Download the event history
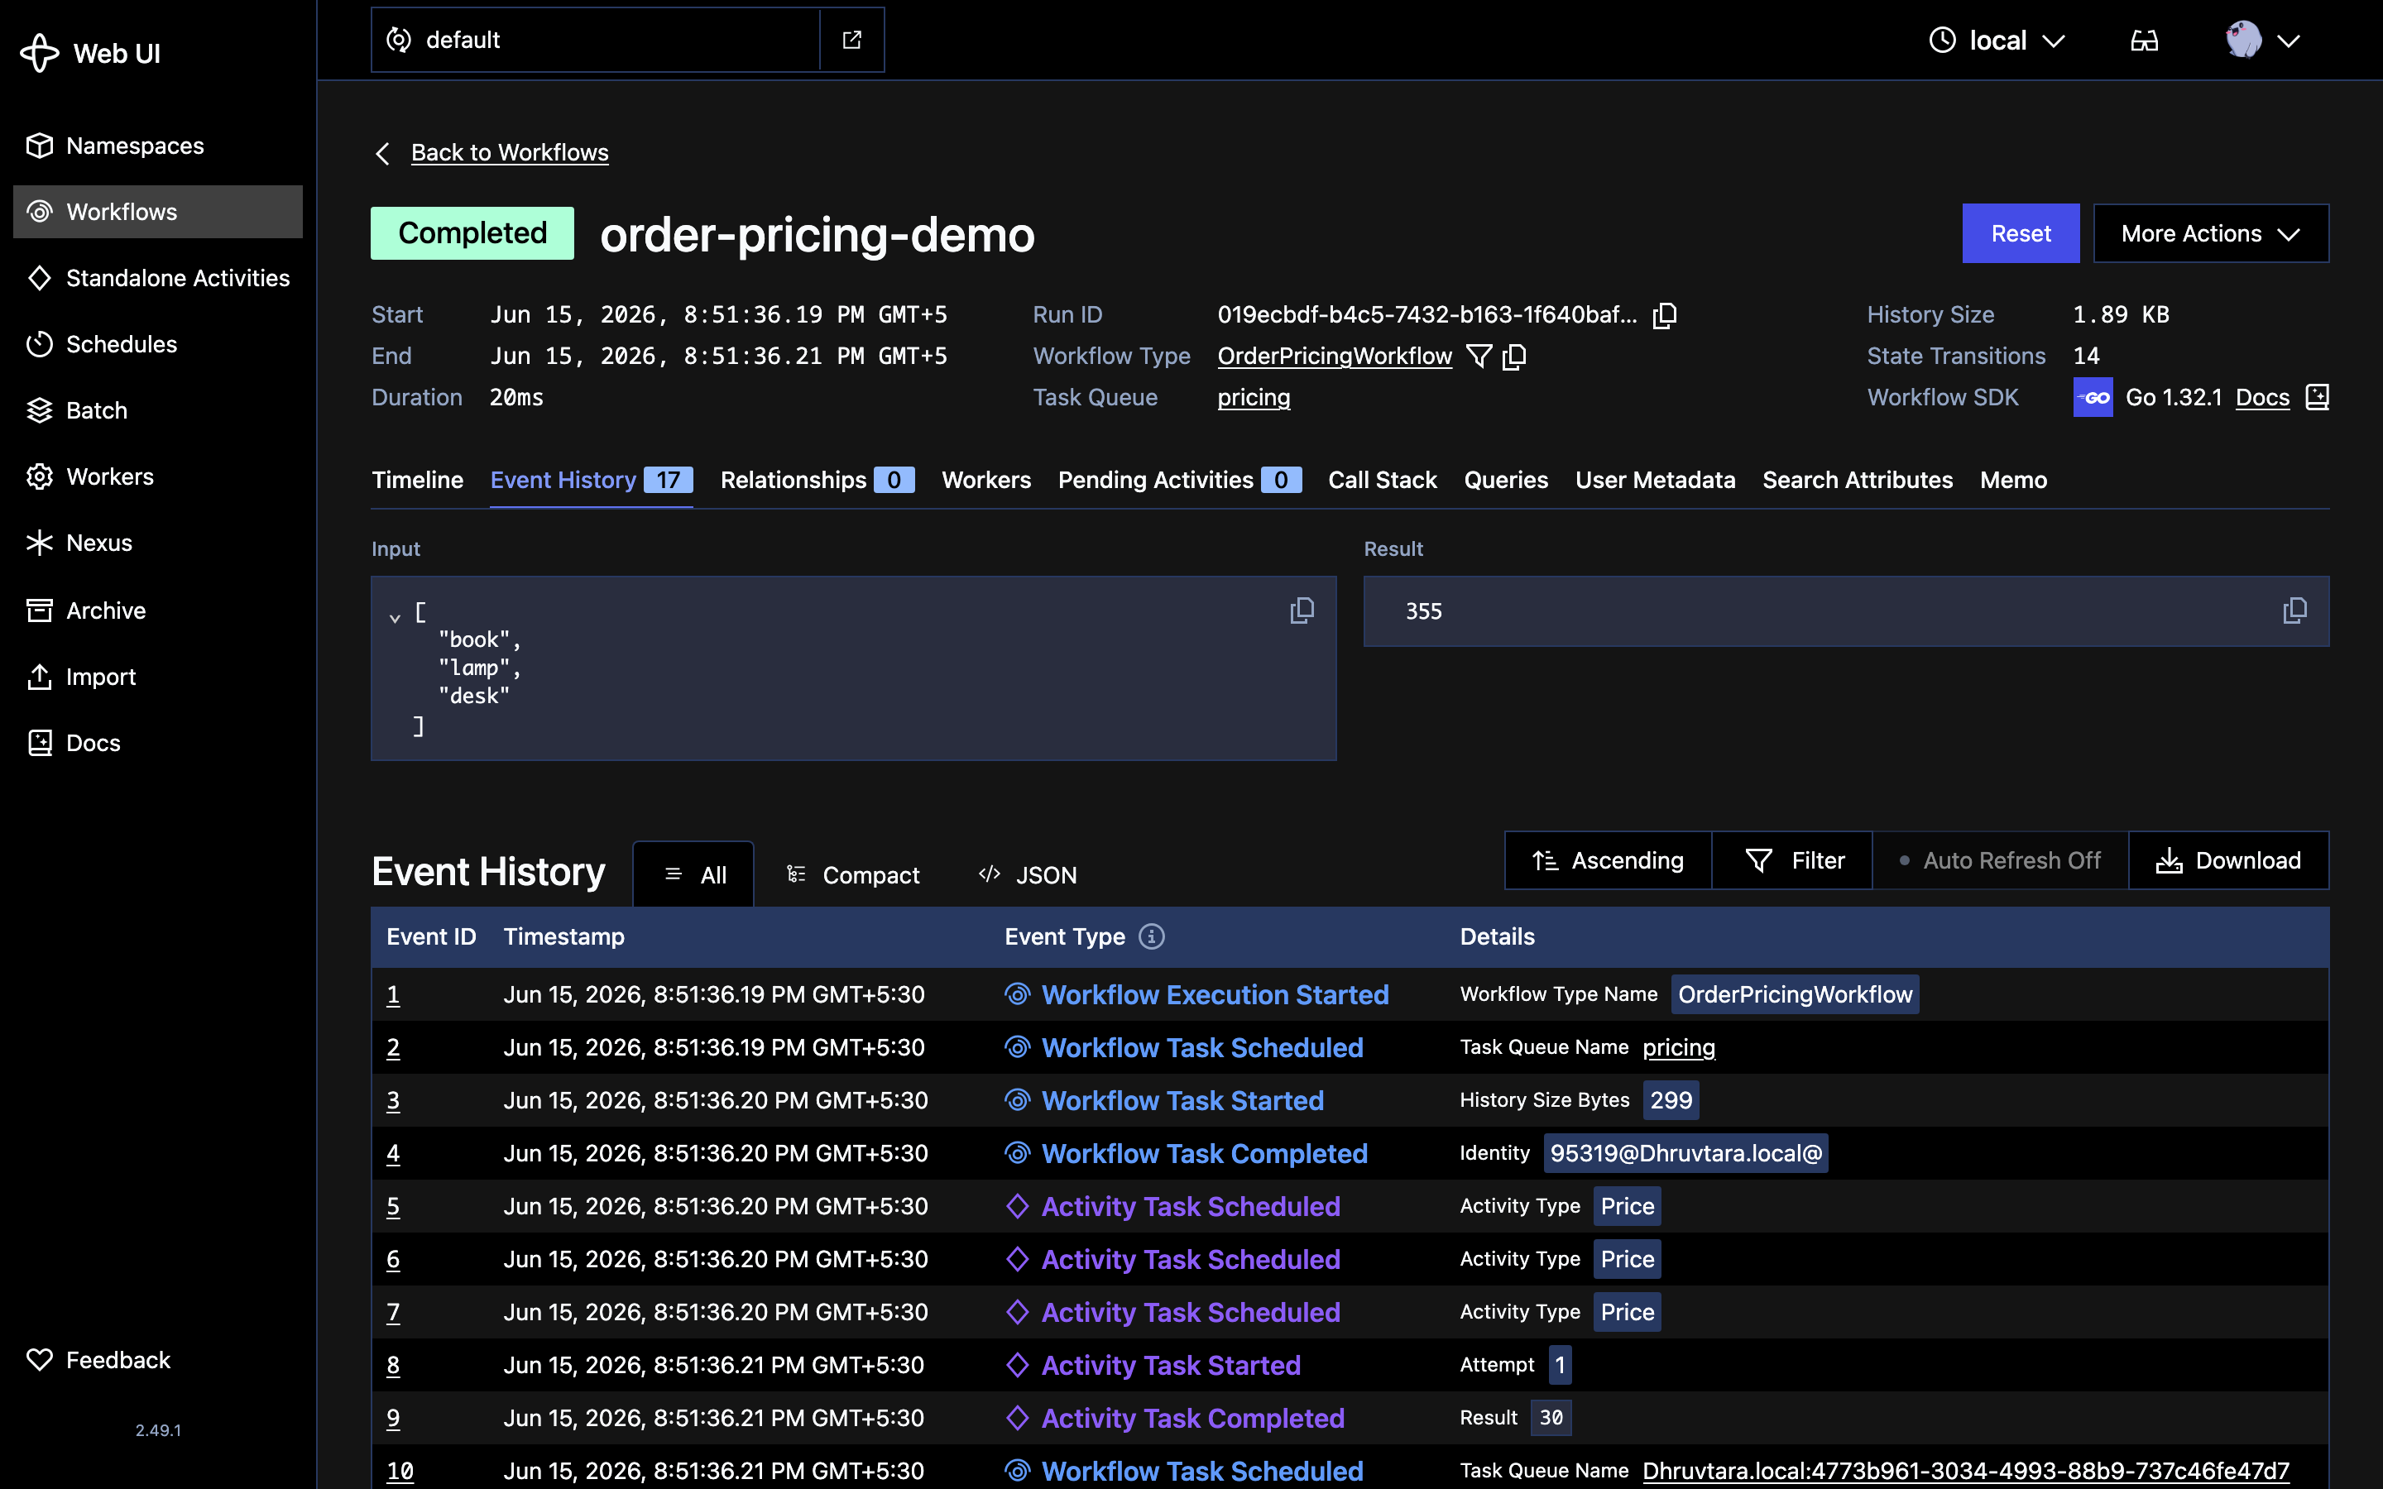Image resolution: width=2383 pixels, height=1489 pixels. [2228, 860]
